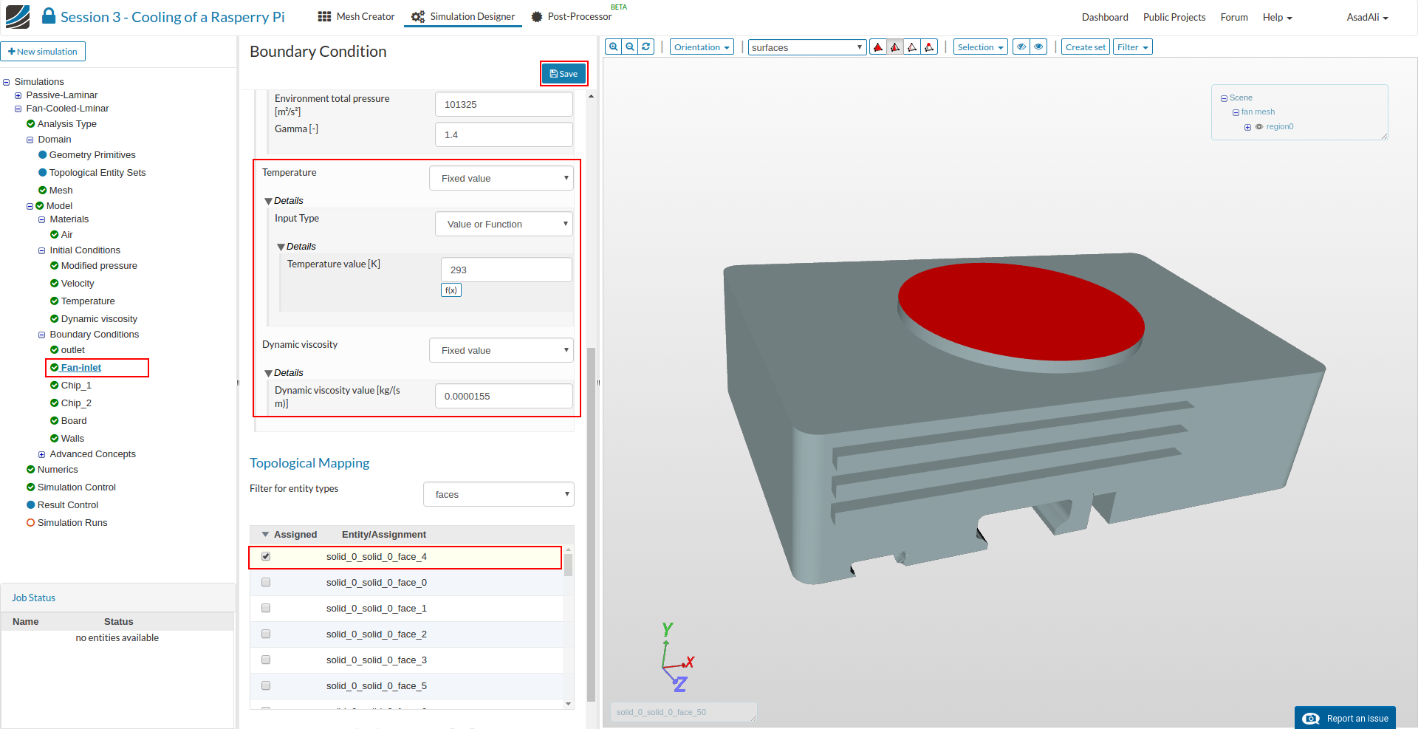This screenshot has height=729, width=1418.
Task: Click the Report an issue camera button
Action: (x=1345, y=718)
